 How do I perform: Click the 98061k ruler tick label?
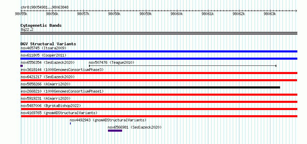208,14
